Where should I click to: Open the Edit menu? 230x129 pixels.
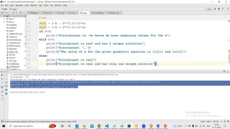[x=7, y=5]
